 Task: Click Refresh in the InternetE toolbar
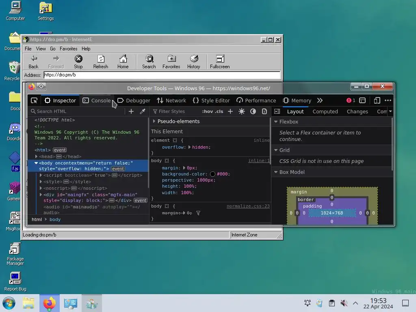101,62
